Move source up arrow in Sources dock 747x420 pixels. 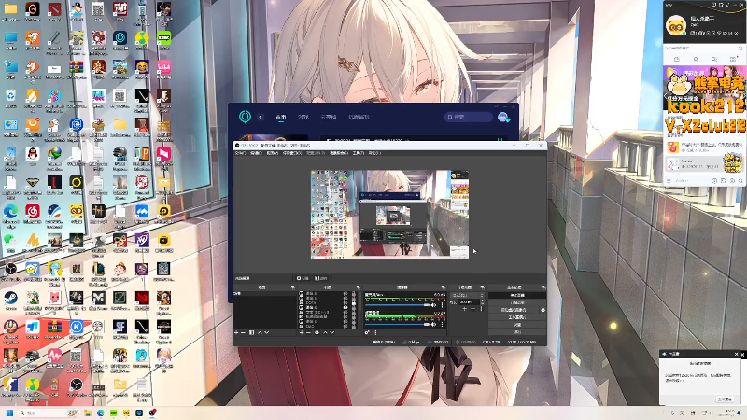pos(325,332)
